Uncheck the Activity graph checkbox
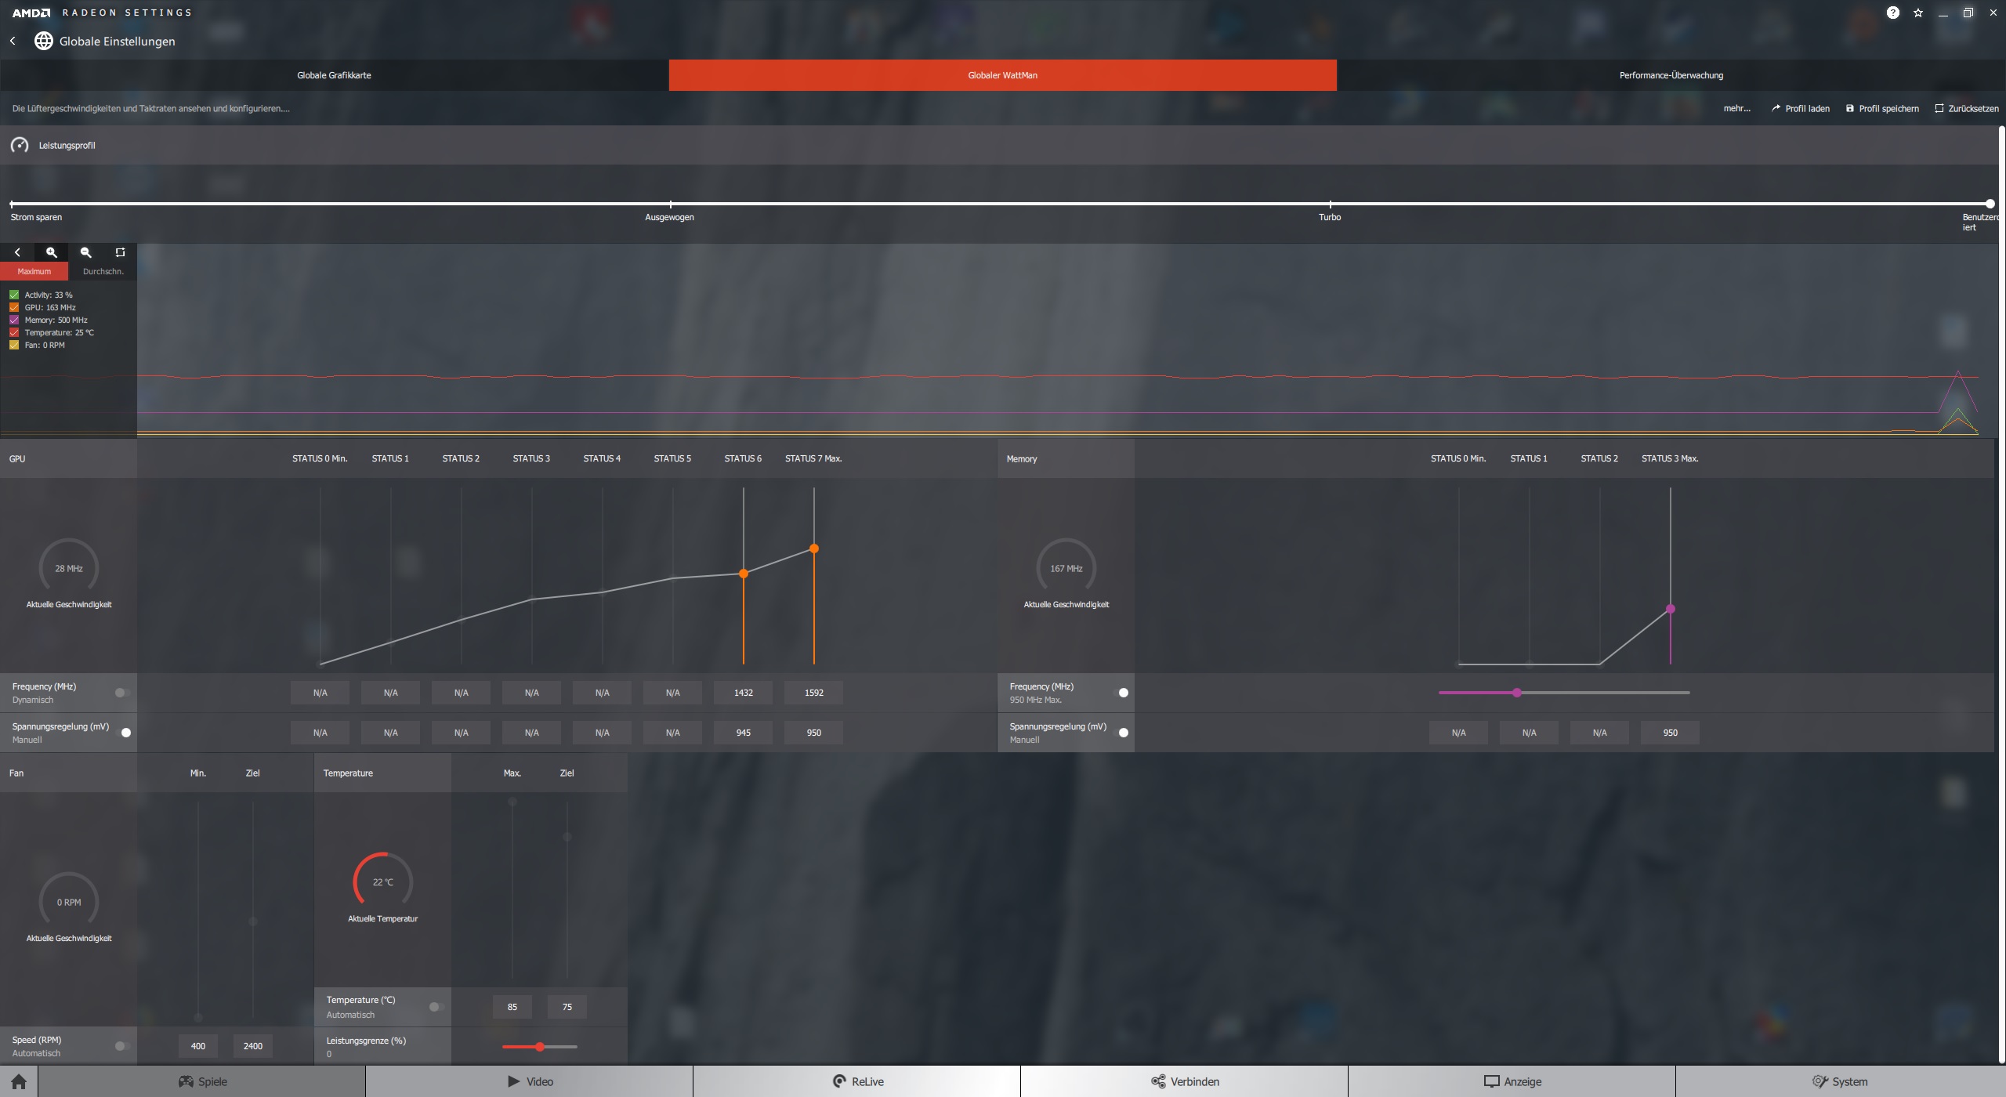The height and width of the screenshot is (1097, 2006). 14,295
